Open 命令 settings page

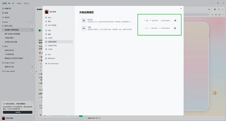point(59,55)
